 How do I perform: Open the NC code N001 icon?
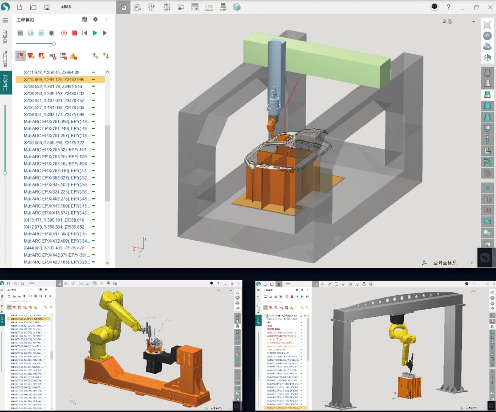pos(166,7)
